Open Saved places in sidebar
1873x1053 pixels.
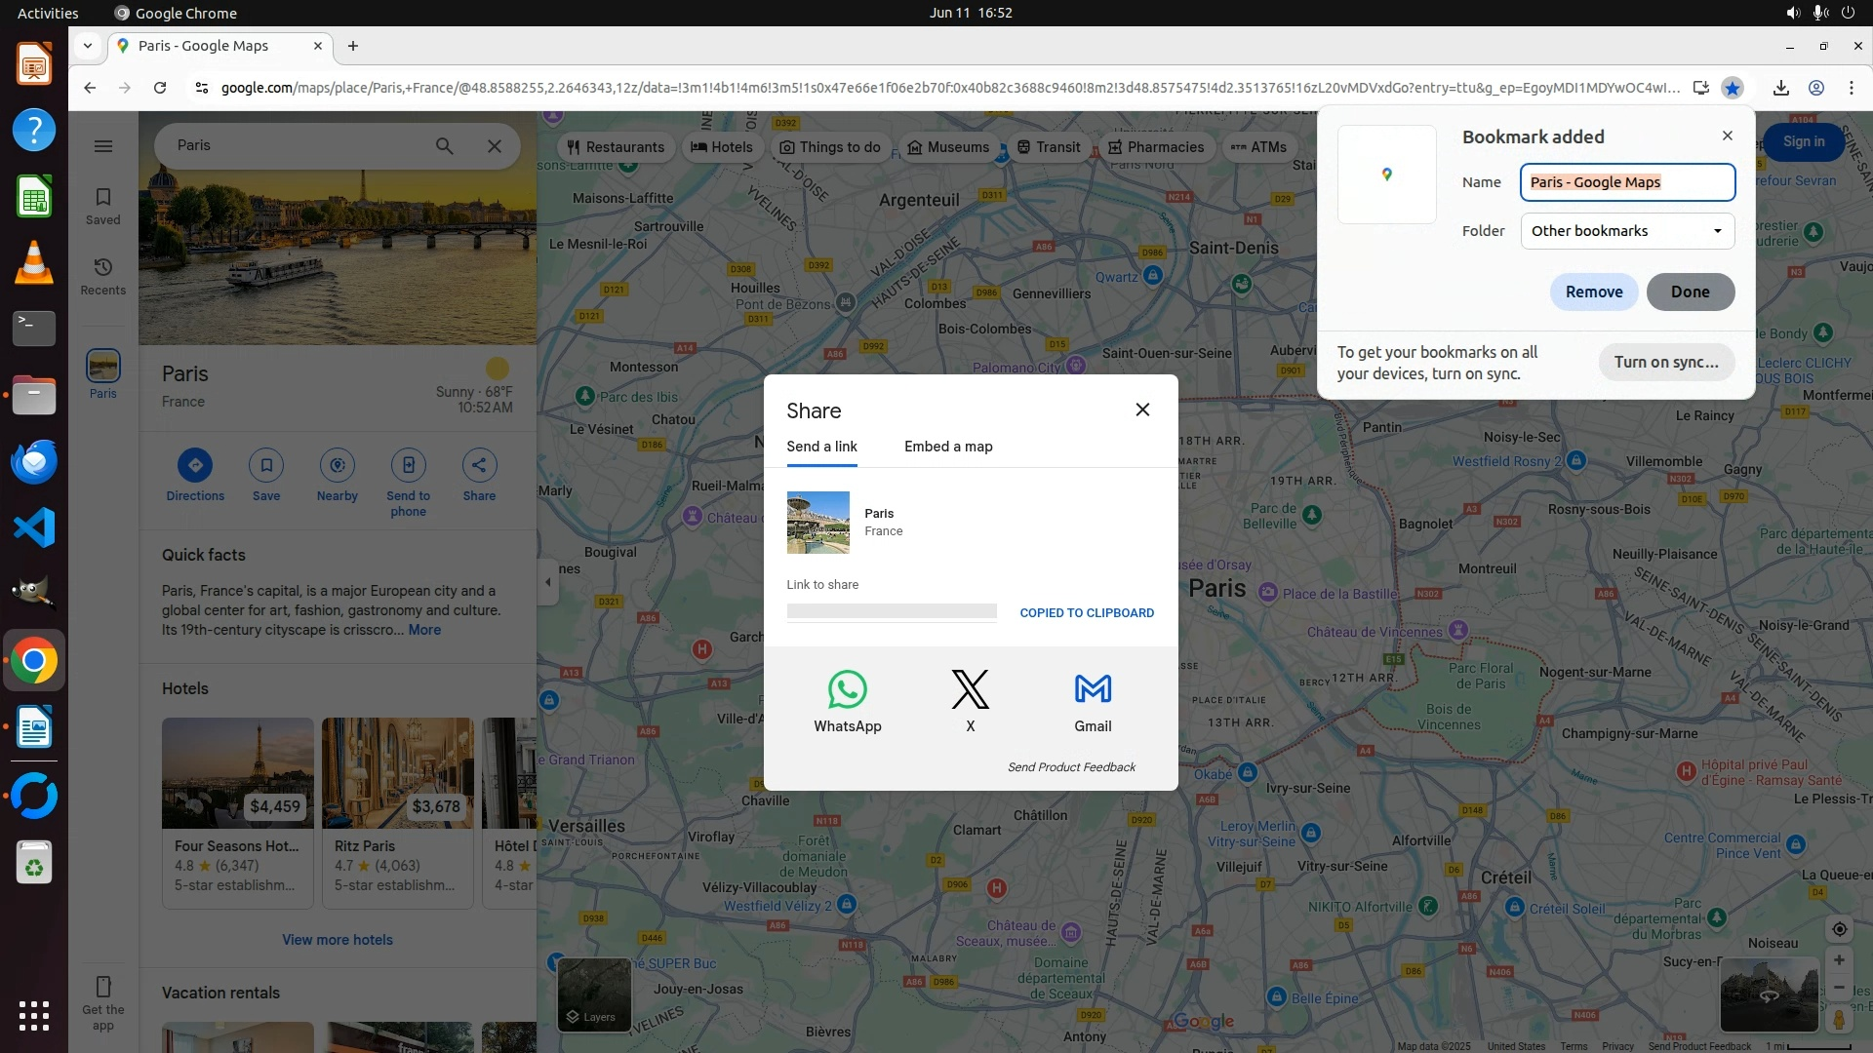tap(103, 206)
